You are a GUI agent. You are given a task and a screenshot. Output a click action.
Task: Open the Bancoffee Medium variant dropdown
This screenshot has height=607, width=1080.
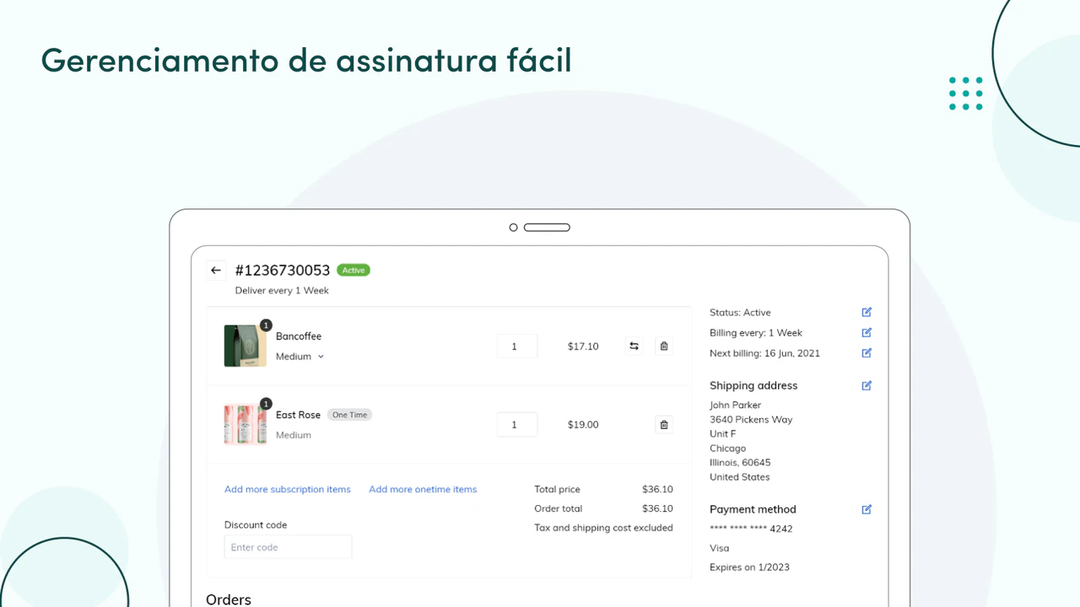[x=300, y=357]
